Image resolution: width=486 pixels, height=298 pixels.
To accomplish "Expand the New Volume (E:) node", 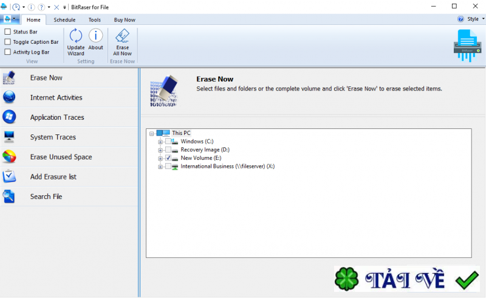I will coord(160,159).
